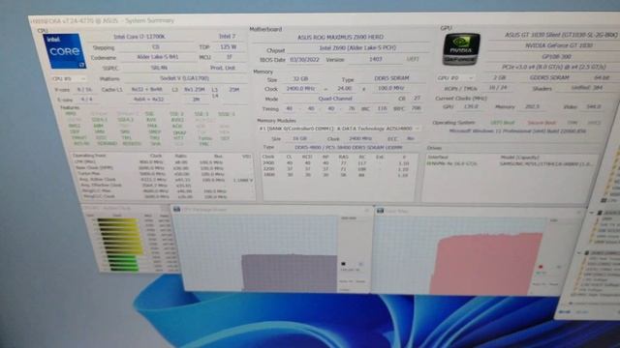Click BIOS date 03/30/2022

click(305, 60)
